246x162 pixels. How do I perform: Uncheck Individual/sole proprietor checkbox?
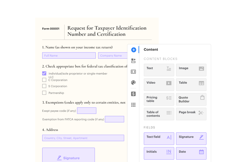pyautogui.click(x=44, y=73)
